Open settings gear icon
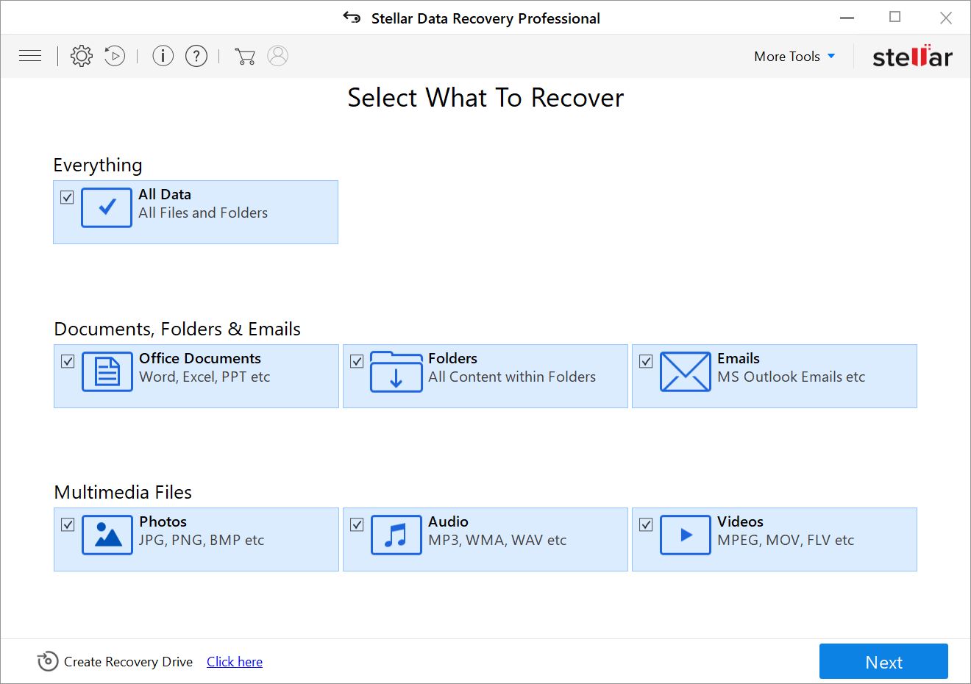Image resolution: width=971 pixels, height=684 pixels. (x=82, y=56)
